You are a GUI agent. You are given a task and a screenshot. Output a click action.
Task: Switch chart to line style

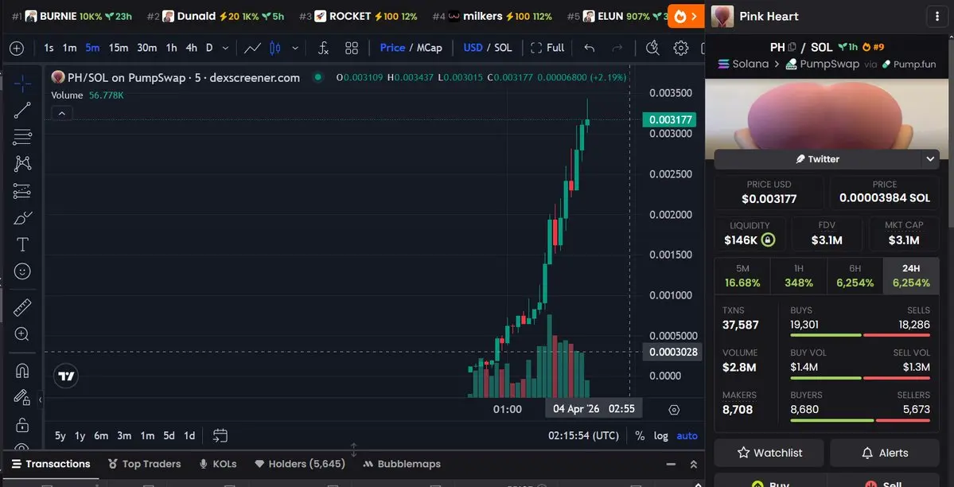point(252,48)
